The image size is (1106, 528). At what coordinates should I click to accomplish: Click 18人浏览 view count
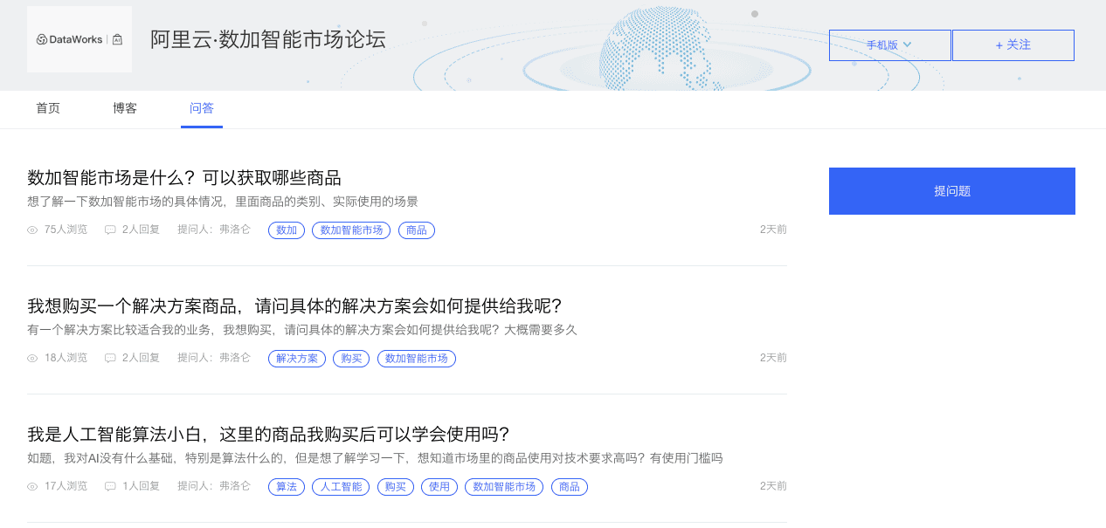pyautogui.click(x=66, y=358)
